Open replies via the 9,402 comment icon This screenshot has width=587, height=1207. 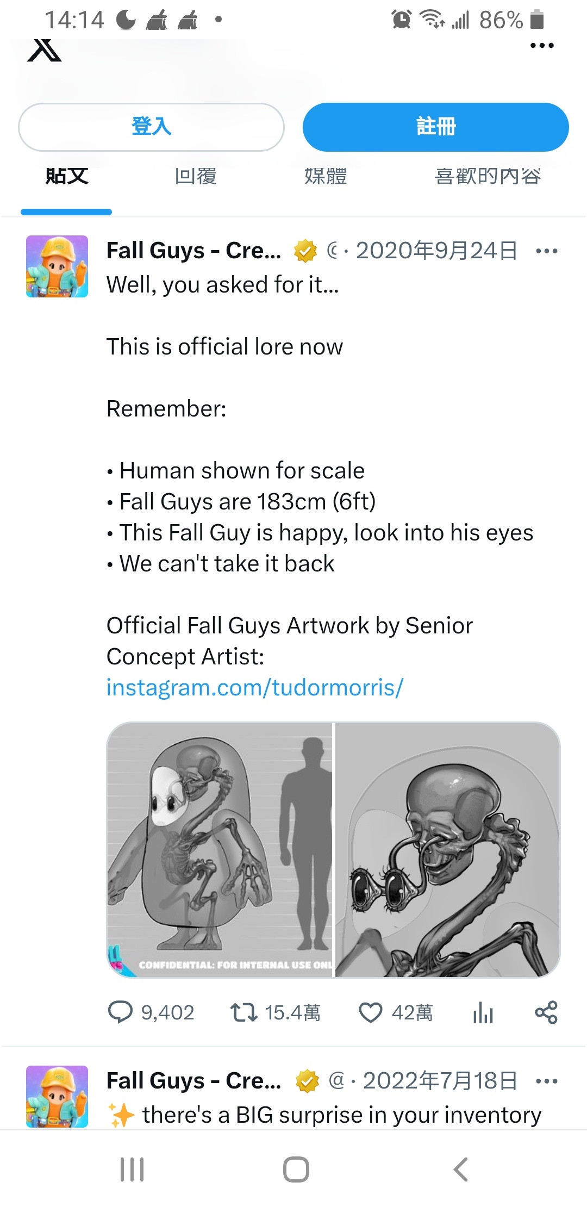[x=120, y=1012]
